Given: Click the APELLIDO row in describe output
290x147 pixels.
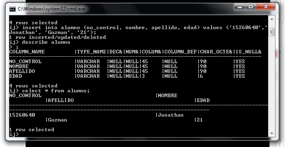Looking at the screenshot, I should [x=127, y=71].
